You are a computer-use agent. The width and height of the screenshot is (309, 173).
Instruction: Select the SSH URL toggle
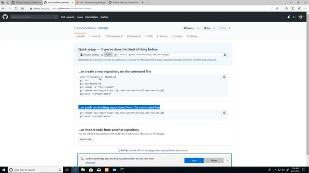116,55
